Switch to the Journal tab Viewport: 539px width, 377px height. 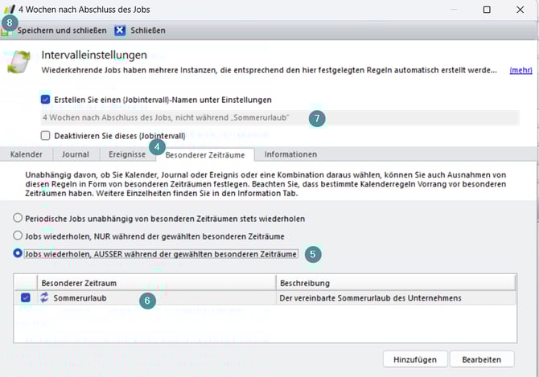pyautogui.click(x=76, y=154)
